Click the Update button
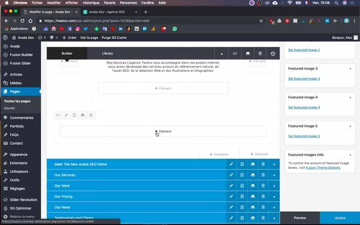360x225 pixels. pyautogui.click(x=340, y=218)
